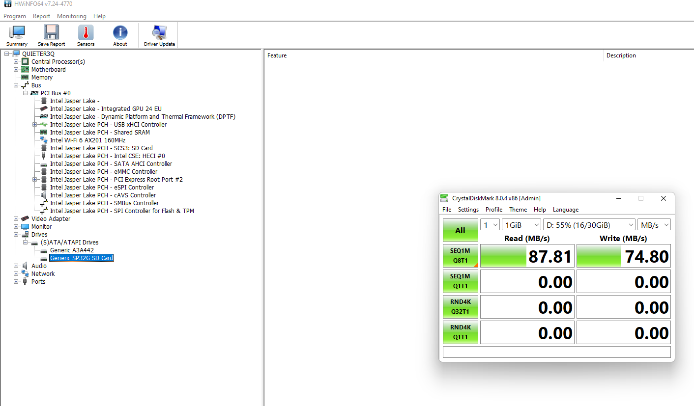Start the SEQ1M Q1T1 benchmark

click(461, 281)
